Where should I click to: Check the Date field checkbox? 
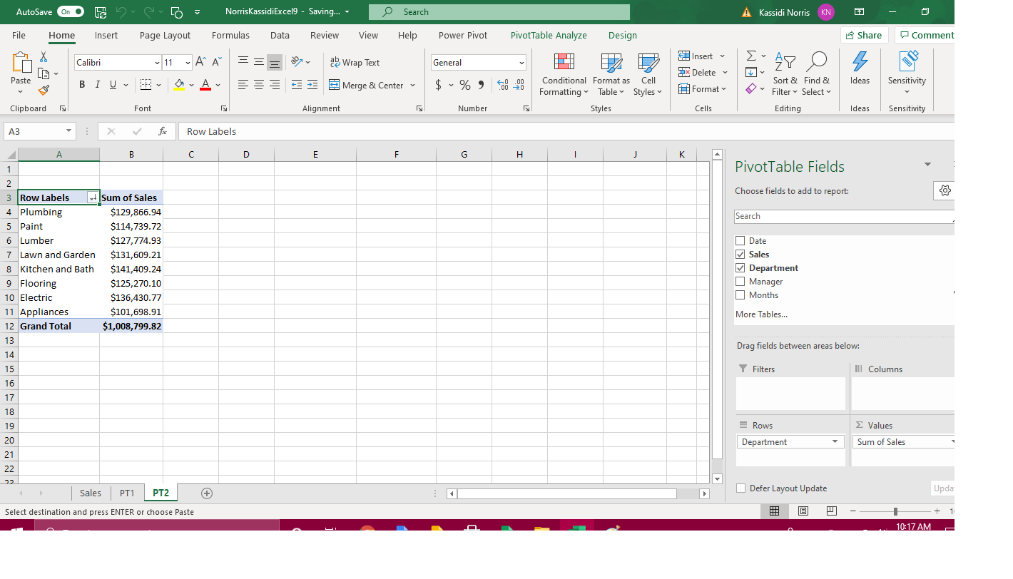pyautogui.click(x=740, y=241)
